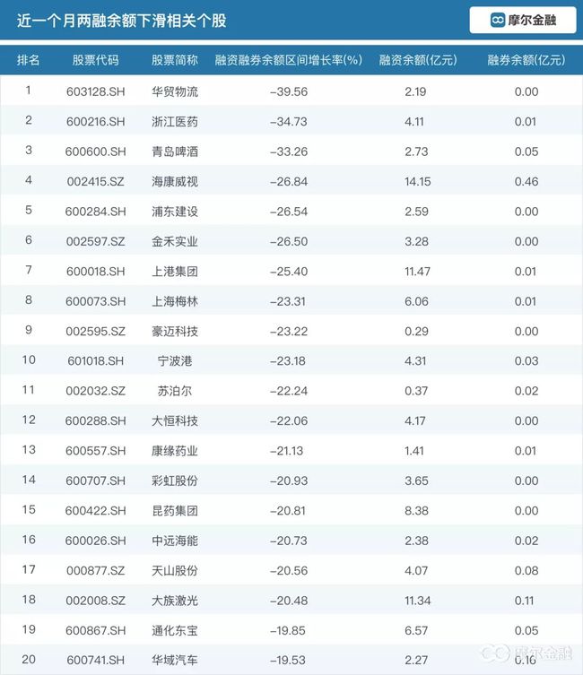Select stock code 600018.SH
Viewport: 583px width, 675px height.
[96, 272]
